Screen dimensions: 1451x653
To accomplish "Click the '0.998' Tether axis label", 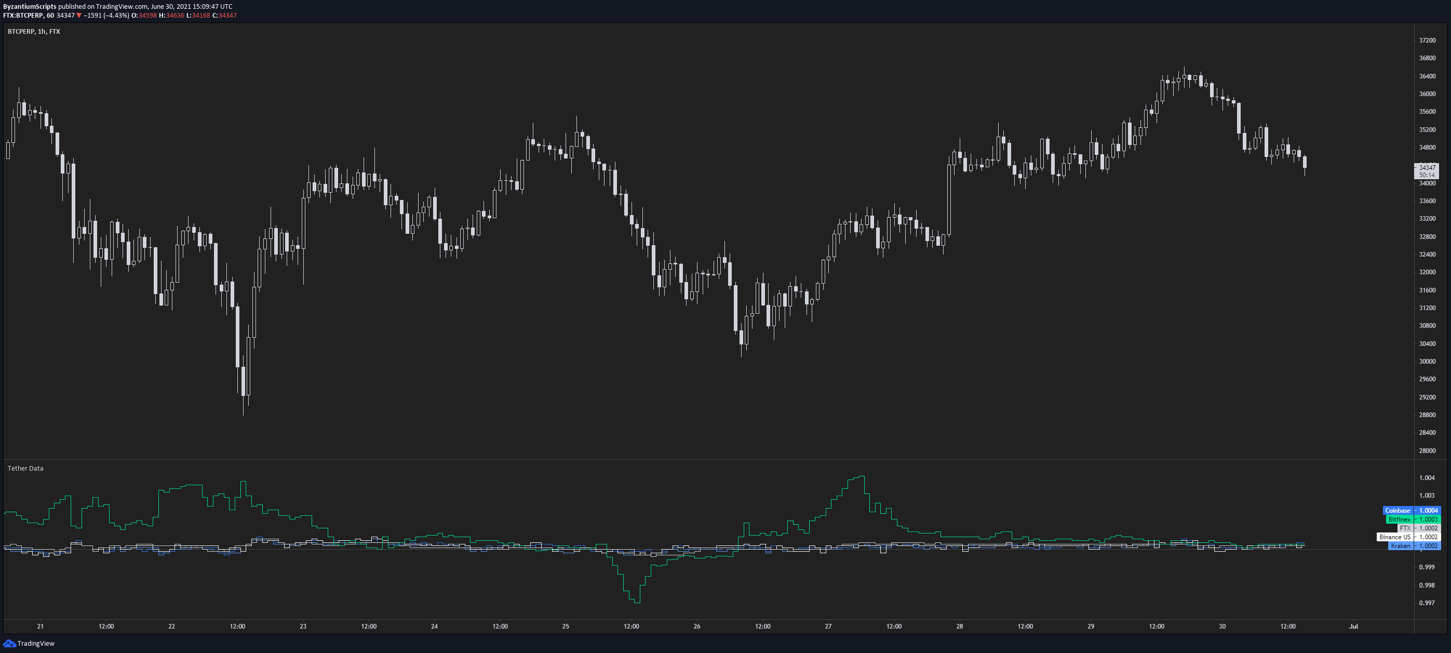I will (1427, 585).
